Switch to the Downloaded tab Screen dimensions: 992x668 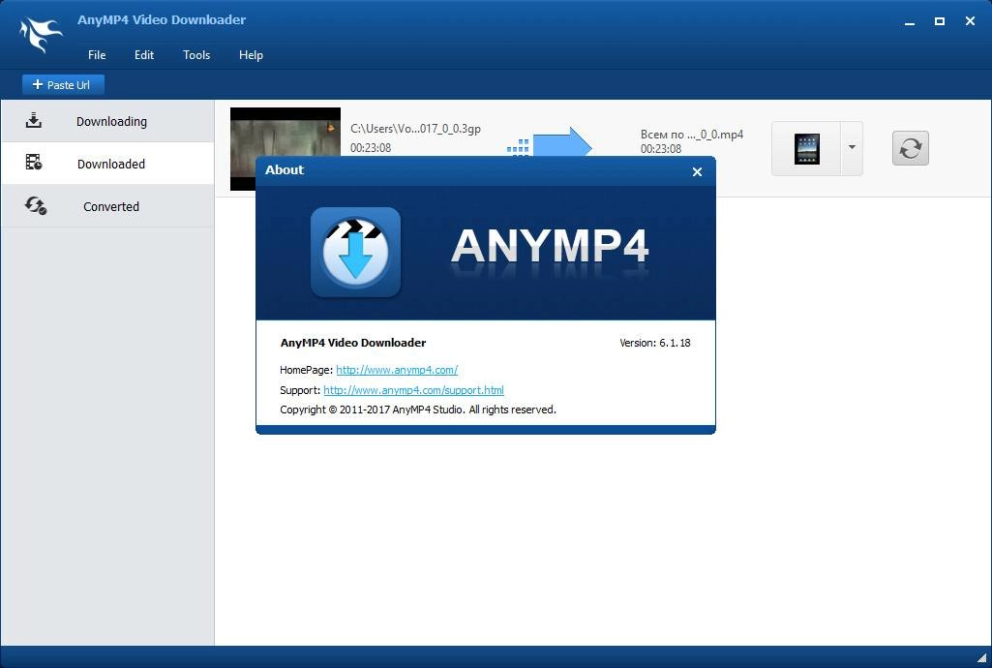click(x=107, y=164)
